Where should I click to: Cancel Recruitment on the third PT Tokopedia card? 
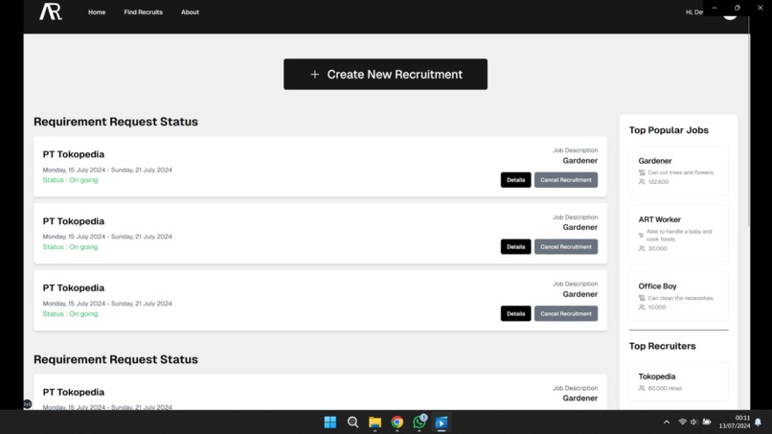coord(566,314)
